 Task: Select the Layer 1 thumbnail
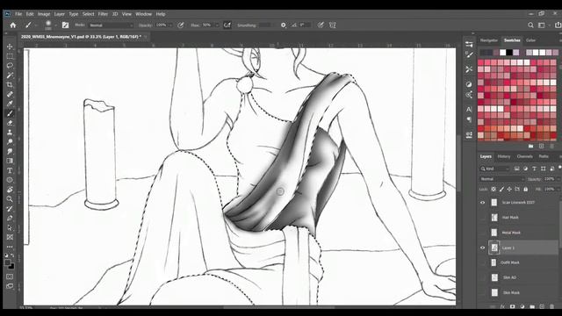(x=494, y=248)
